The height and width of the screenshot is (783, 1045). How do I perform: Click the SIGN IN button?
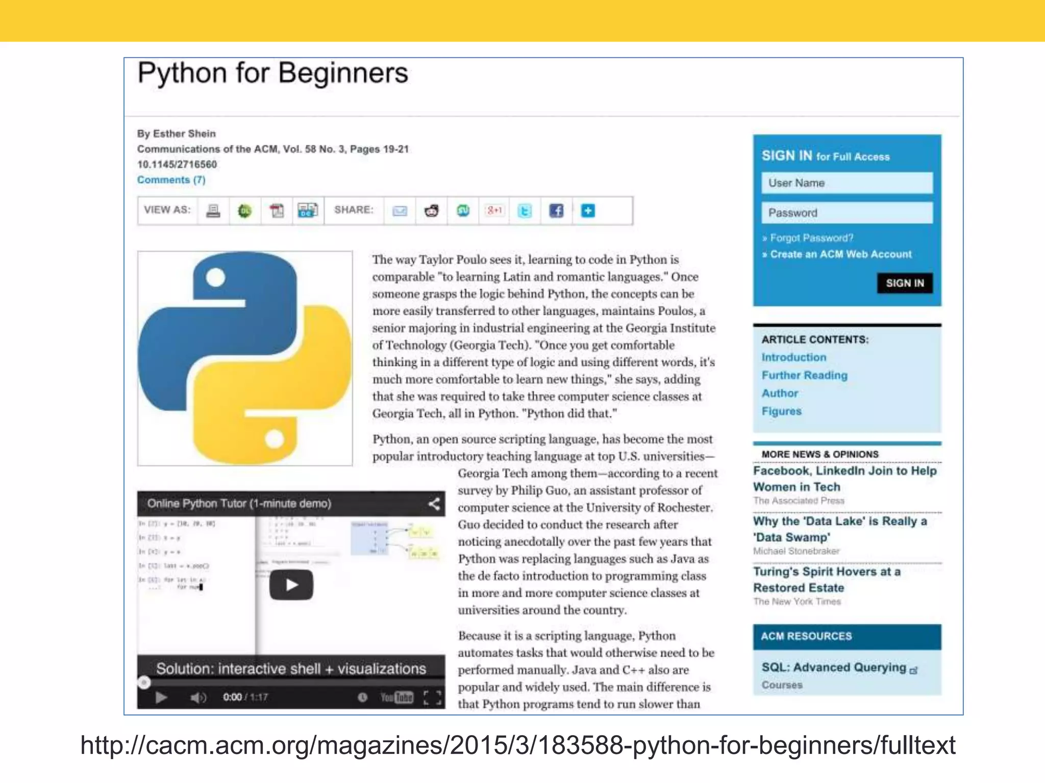tap(905, 283)
